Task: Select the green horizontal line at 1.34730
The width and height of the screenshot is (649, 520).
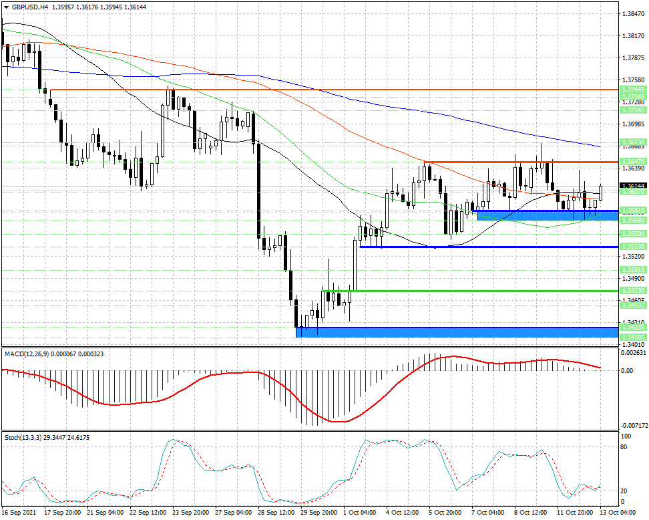Action: pos(470,279)
